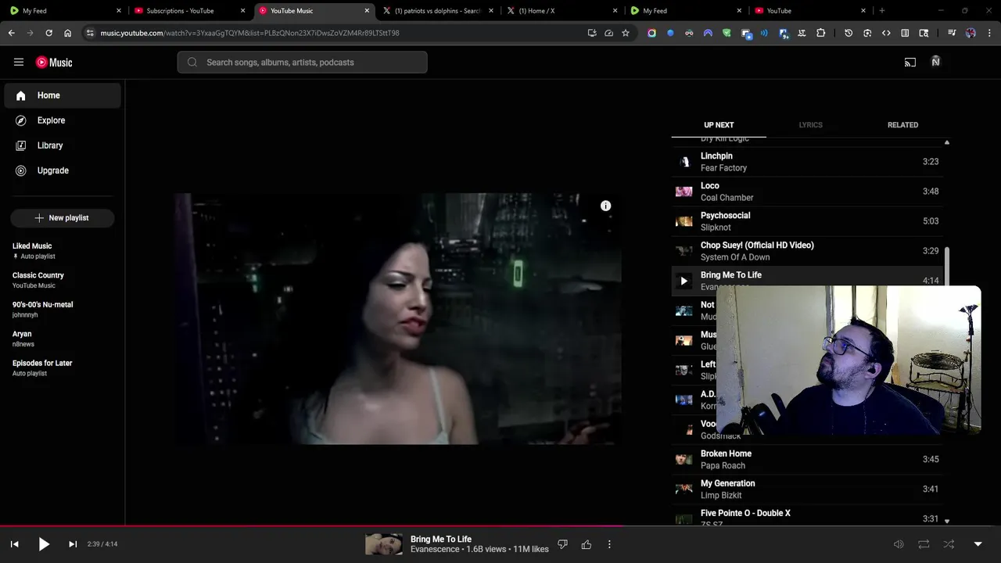Go back in browser
Screen dimensions: 1001x563
(11, 33)
